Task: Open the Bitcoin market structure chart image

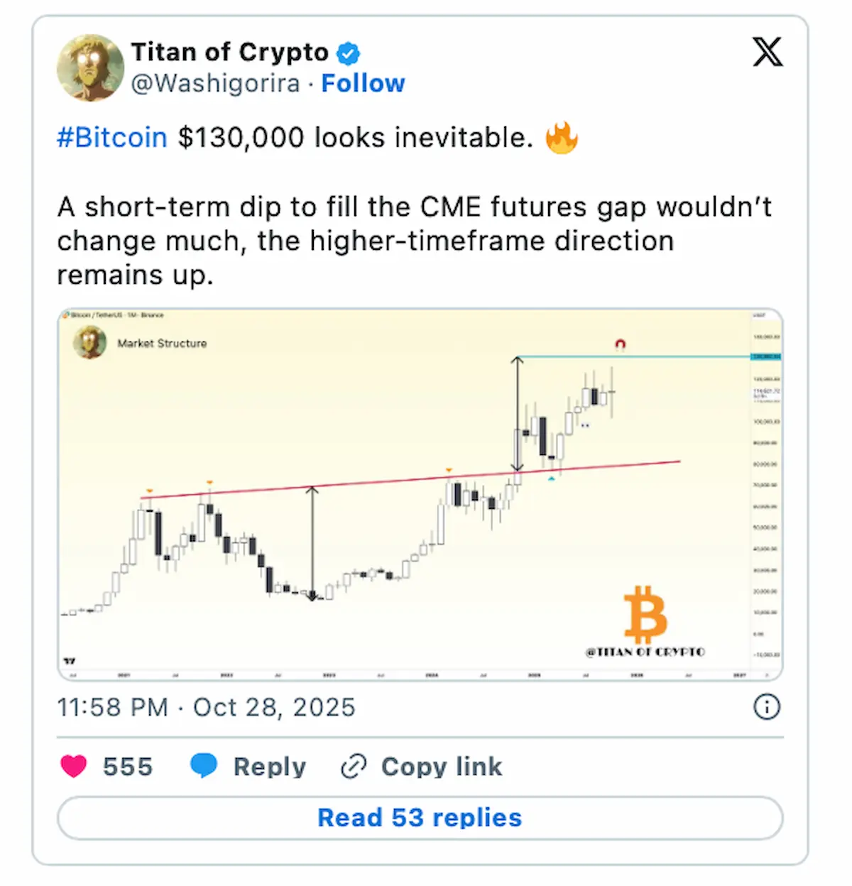Action: [420, 494]
